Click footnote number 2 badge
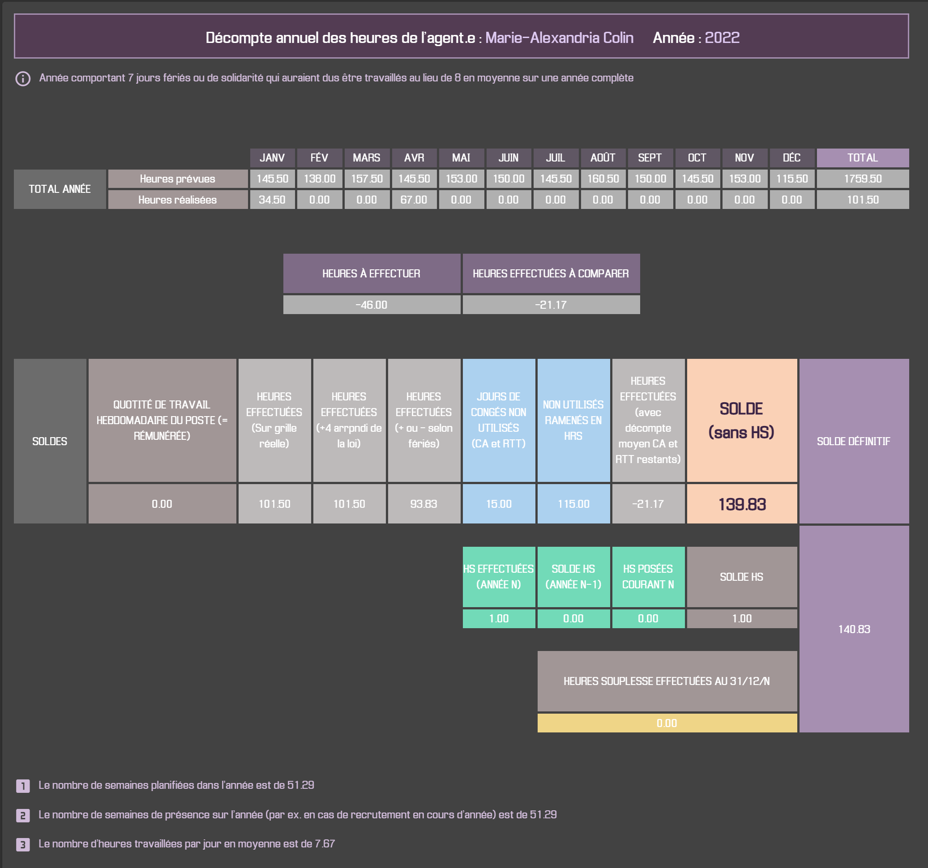The image size is (928, 868). pyautogui.click(x=23, y=815)
